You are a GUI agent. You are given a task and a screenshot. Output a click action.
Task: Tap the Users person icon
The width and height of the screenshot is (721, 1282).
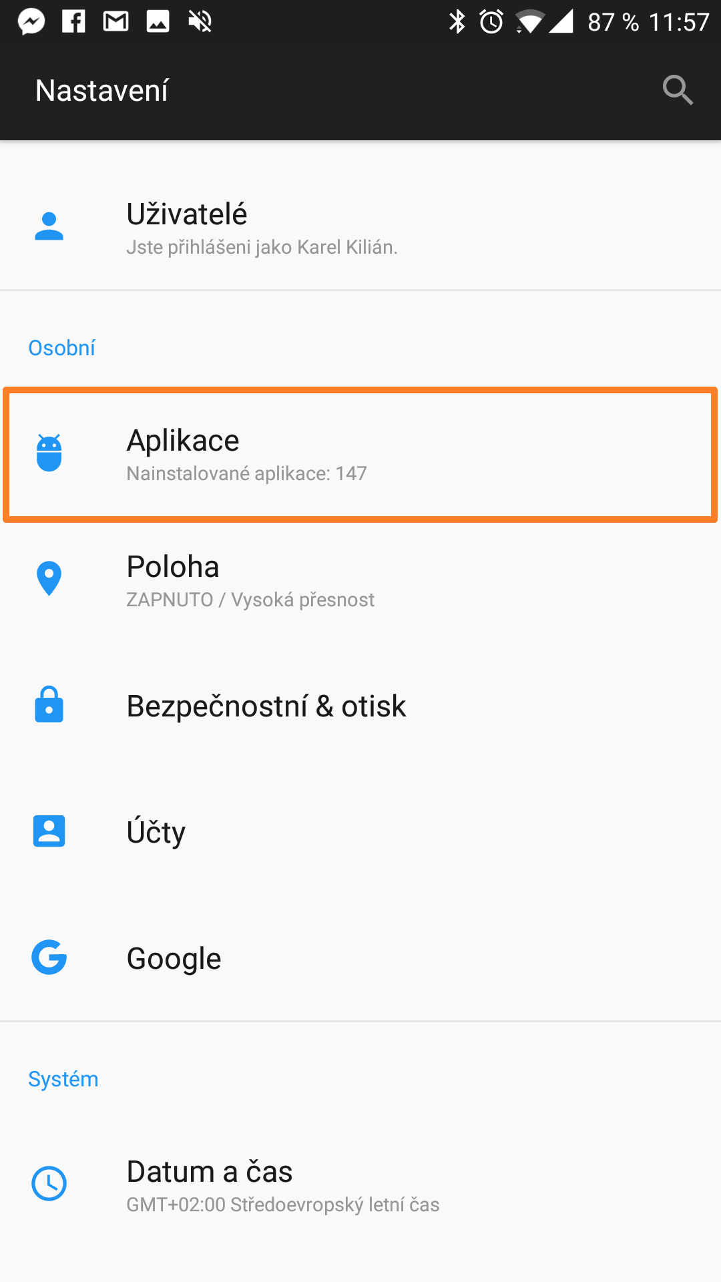pos(49,226)
